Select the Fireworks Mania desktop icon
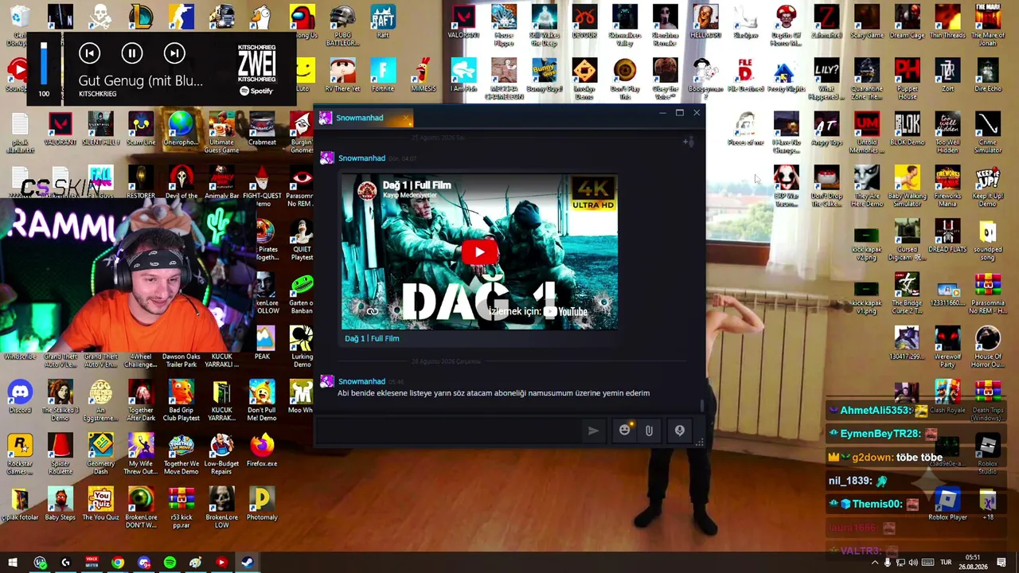1019x573 pixels. point(947,186)
